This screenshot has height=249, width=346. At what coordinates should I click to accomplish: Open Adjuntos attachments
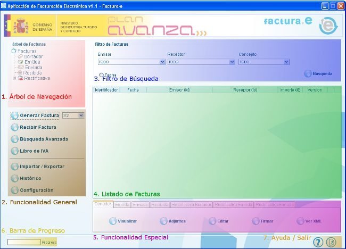(174, 221)
